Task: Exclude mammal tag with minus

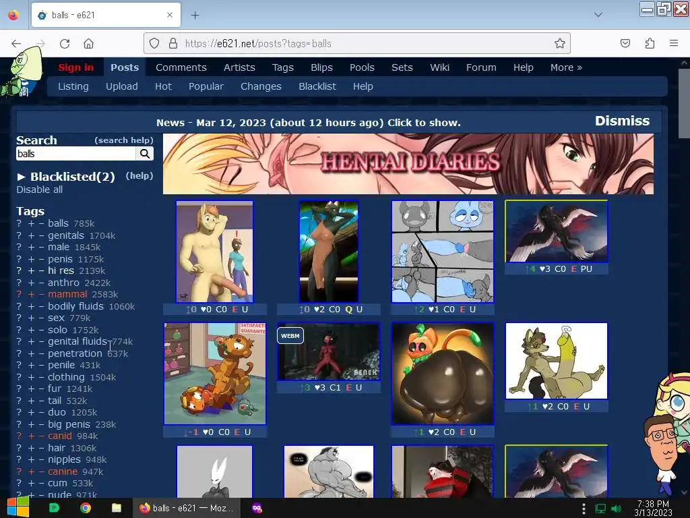Action: coord(41,294)
